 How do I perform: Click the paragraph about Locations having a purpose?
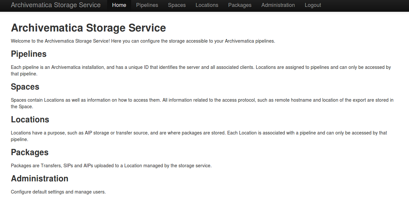click(x=199, y=133)
